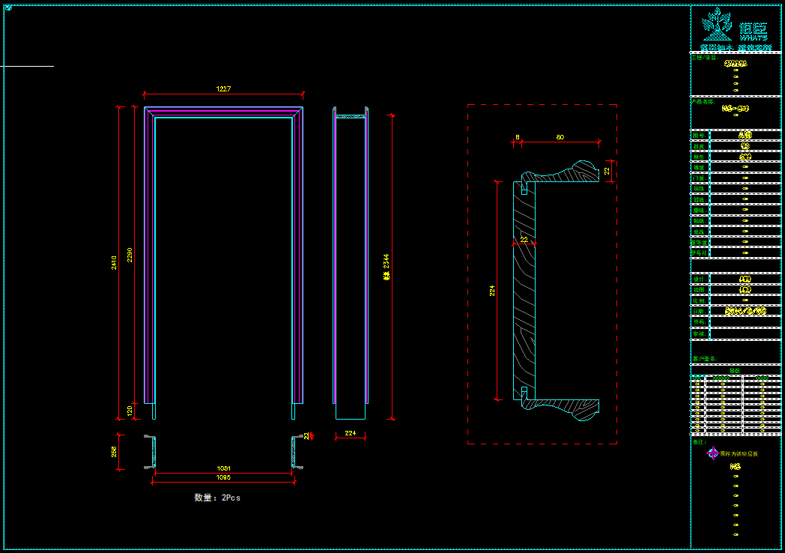Viewport: 785px width, 553px height.
Task: Pick the 120 dimension near frame bottom
Action: pyautogui.click(x=130, y=411)
